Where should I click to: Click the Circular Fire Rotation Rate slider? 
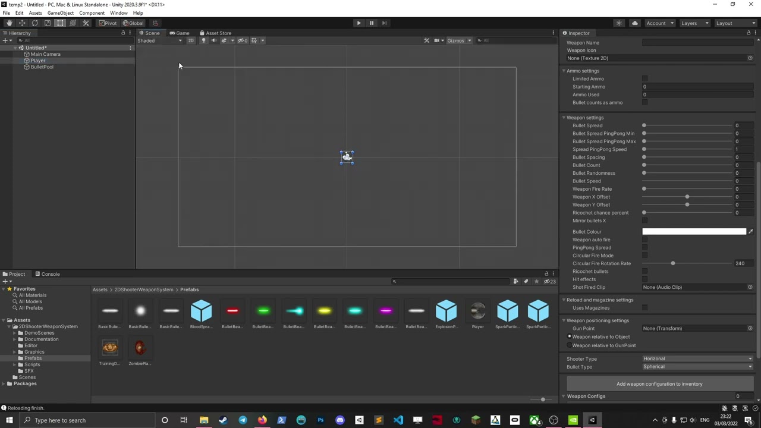(x=687, y=263)
